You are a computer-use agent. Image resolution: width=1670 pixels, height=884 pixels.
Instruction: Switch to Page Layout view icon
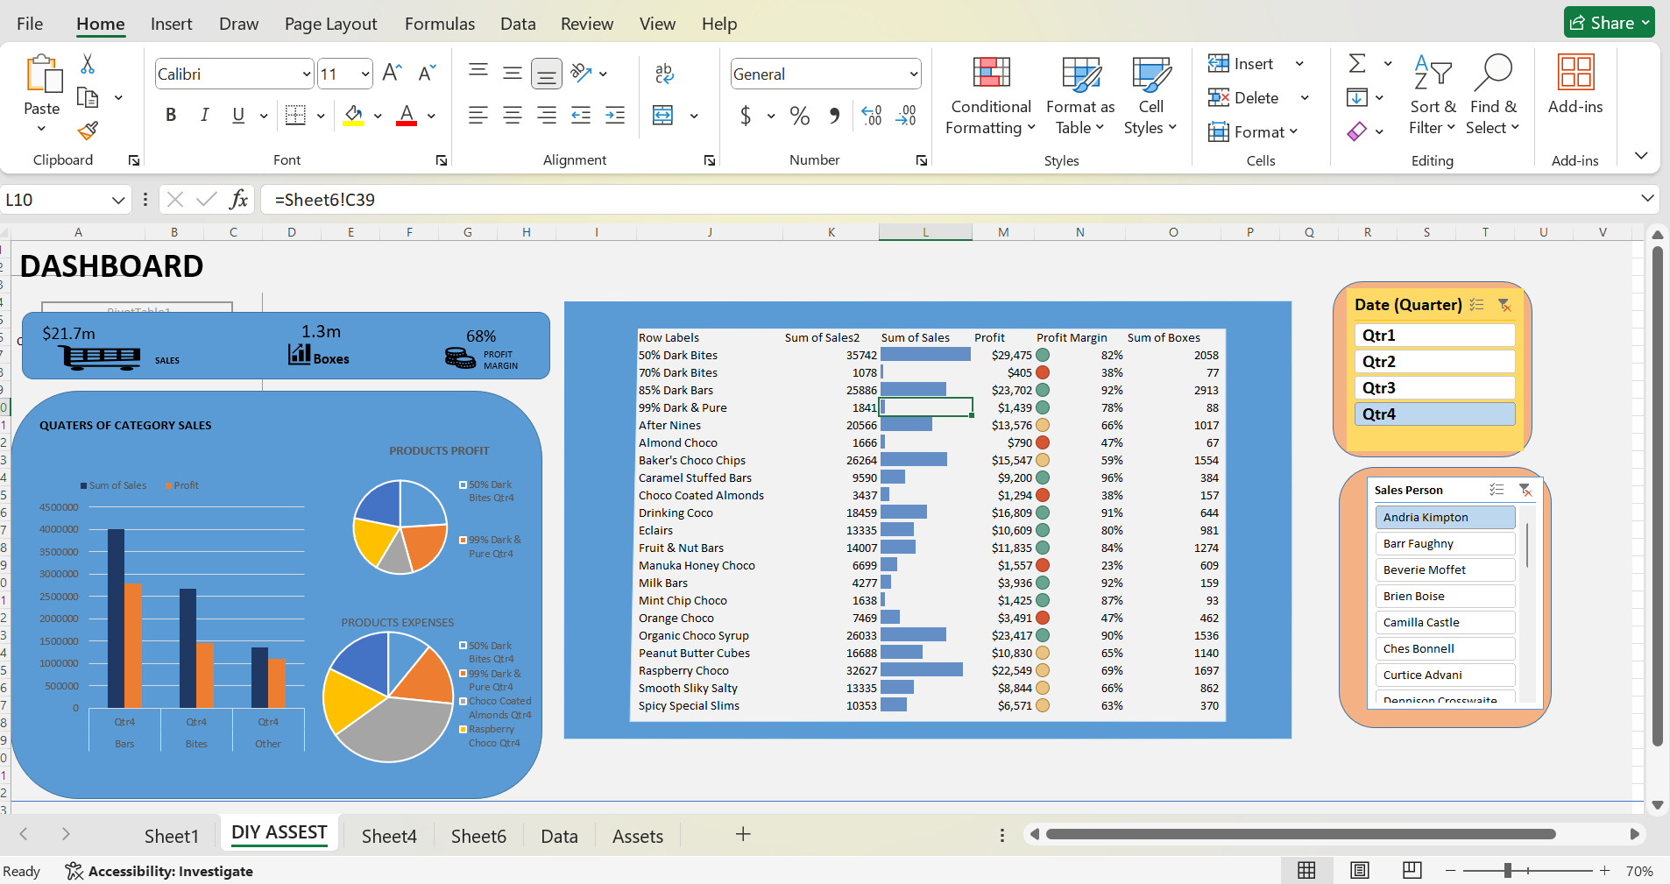tap(1360, 870)
